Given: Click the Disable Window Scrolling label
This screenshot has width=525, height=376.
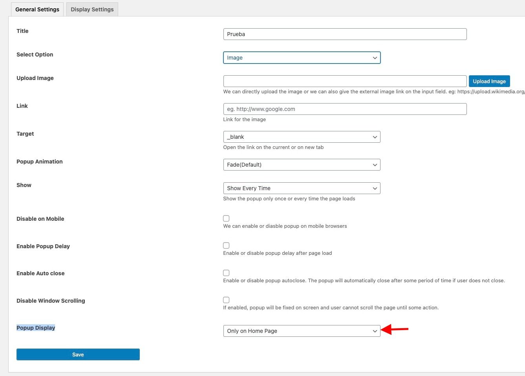Looking at the screenshot, I should coord(51,301).
